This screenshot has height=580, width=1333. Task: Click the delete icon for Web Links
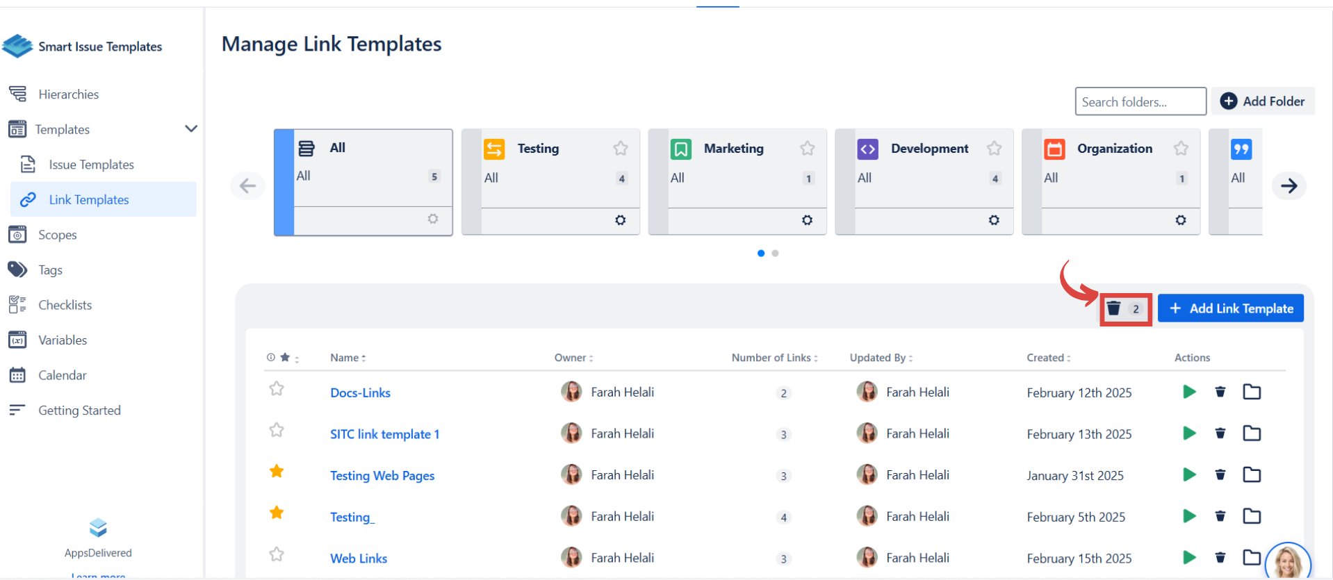pyautogui.click(x=1220, y=557)
